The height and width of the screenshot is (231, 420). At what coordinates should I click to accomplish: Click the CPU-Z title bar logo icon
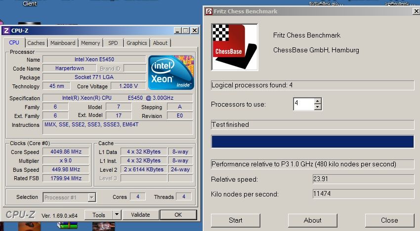[7, 31]
